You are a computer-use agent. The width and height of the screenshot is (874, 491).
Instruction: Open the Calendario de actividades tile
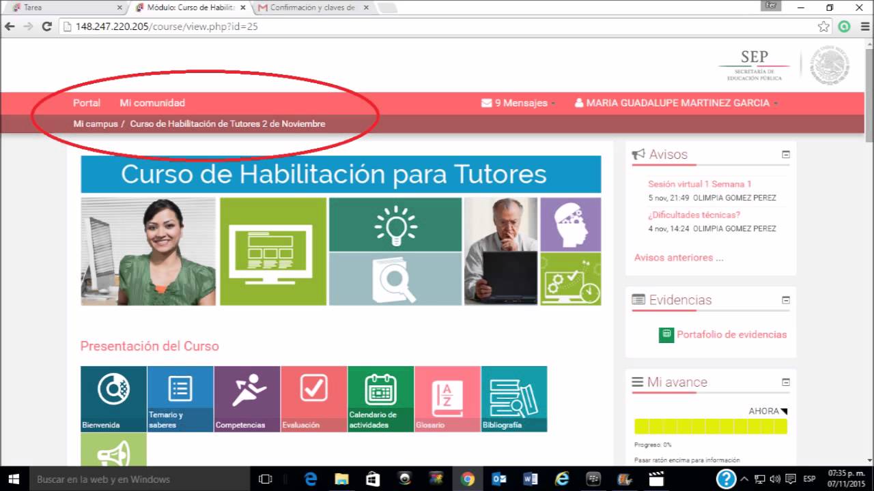[x=381, y=399]
